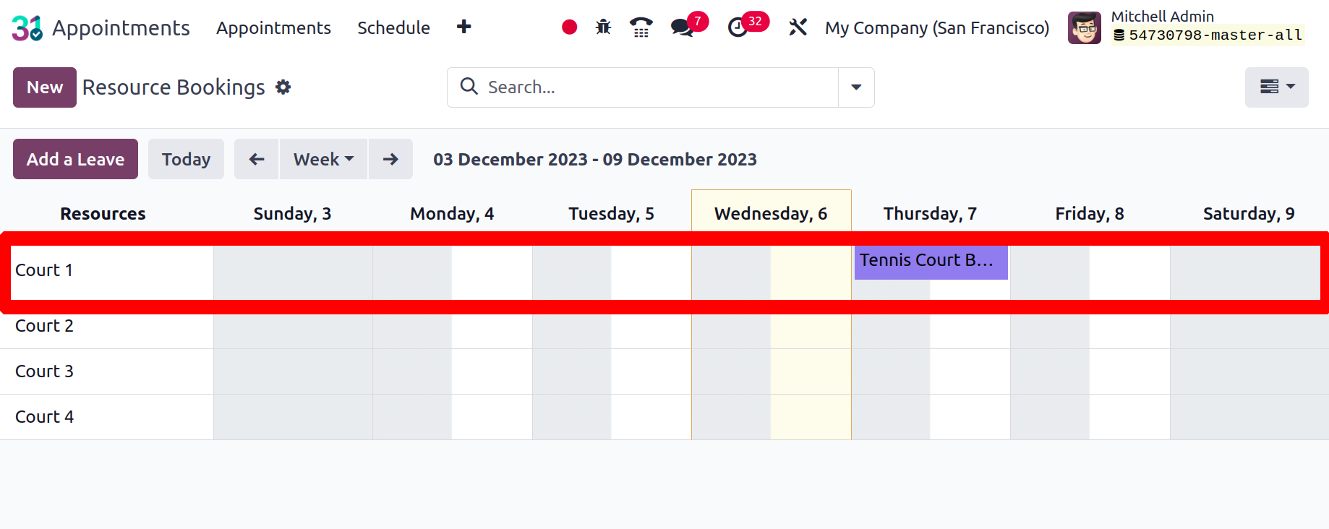Click the Add a Leave button
The height and width of the screenshot is (529, 1329).
75,159
